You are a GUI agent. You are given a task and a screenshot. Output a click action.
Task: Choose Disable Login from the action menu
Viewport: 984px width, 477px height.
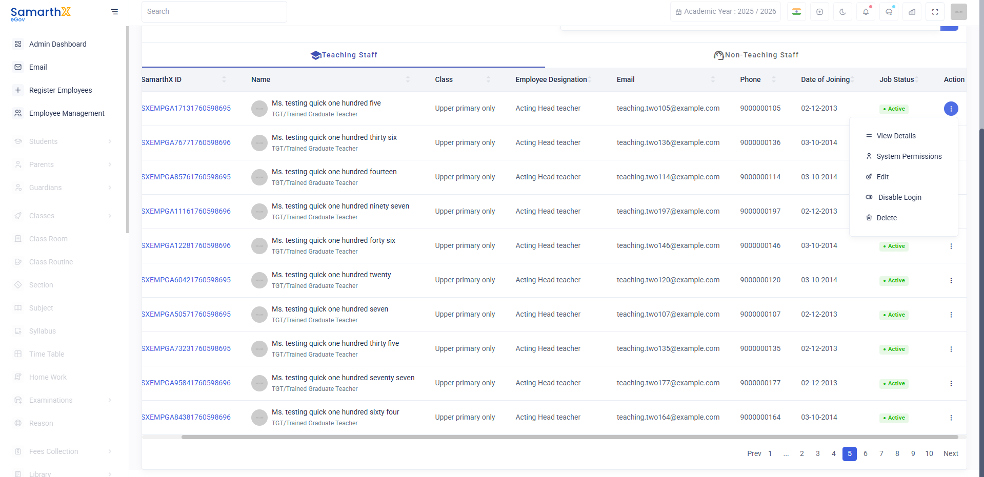(903, 197)
